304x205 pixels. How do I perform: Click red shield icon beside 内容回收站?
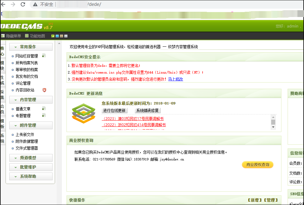(45, 90)
